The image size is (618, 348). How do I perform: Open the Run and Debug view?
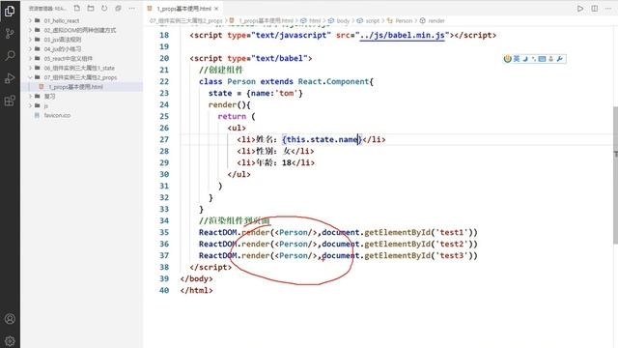pos(10,78)
